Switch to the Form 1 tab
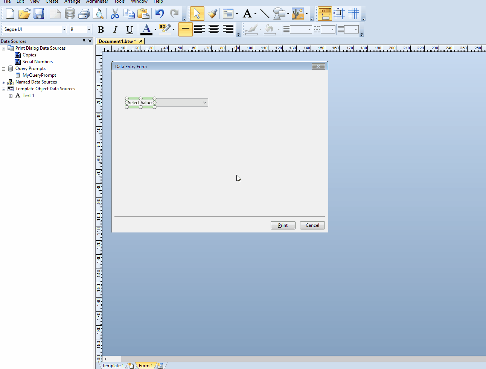This screenshot has width=486, height=369. click(146, 366)
